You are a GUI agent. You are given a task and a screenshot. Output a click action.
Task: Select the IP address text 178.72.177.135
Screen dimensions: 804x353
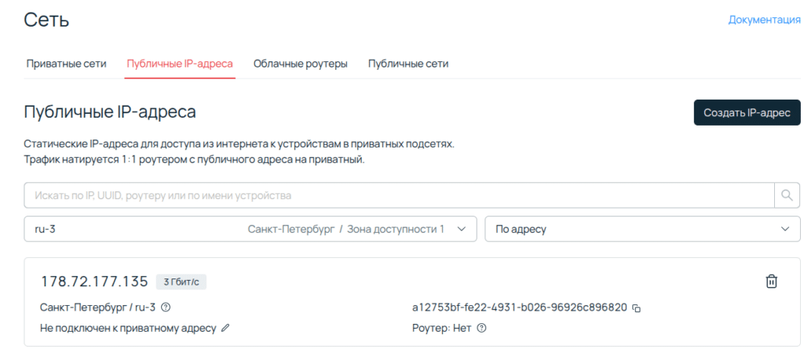(94, 282)
